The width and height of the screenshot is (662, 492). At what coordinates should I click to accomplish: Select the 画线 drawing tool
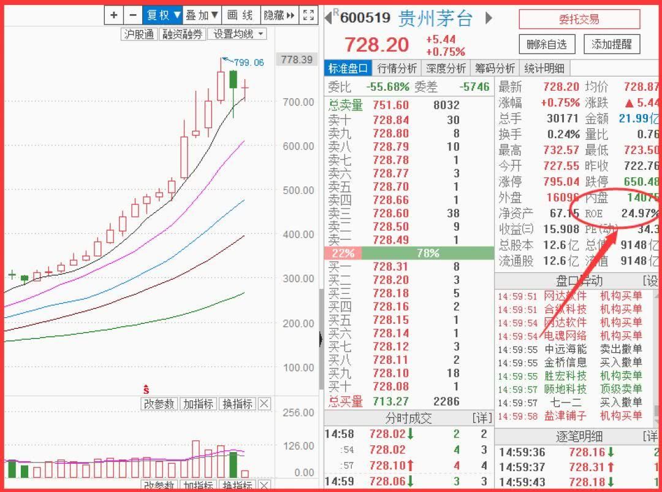coord(241,15)
